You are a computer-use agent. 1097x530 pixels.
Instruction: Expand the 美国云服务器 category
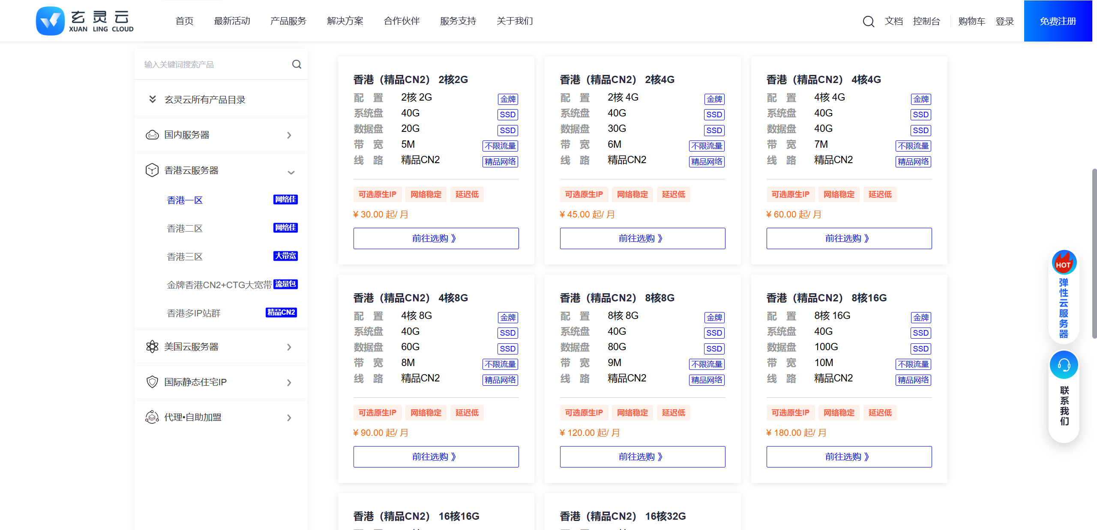[x=289, y=347]
